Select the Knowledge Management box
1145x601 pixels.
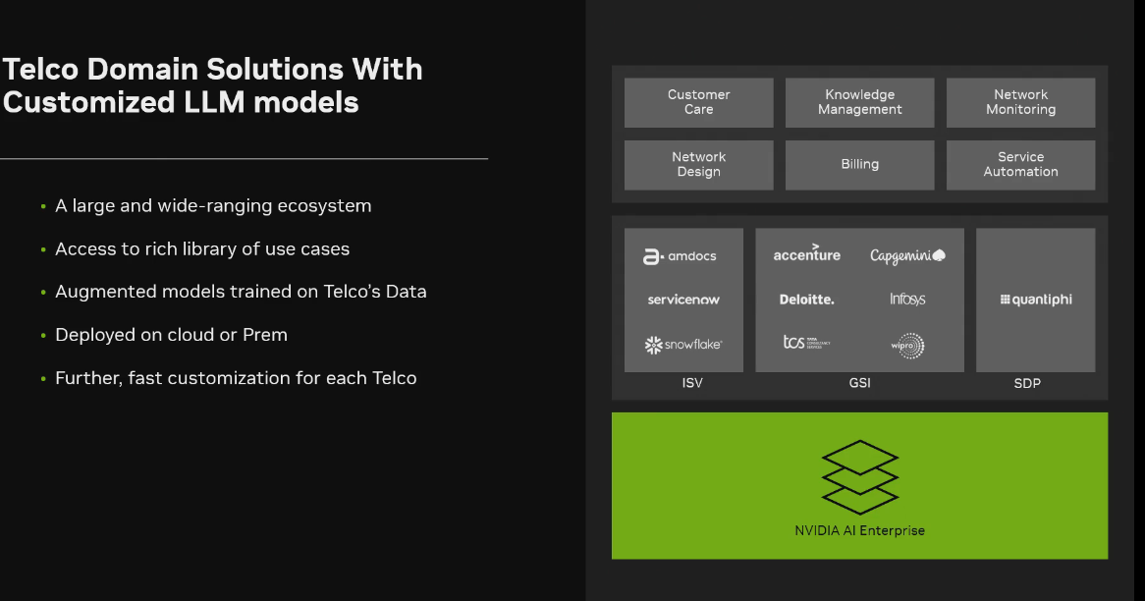[x=859, y=102]
